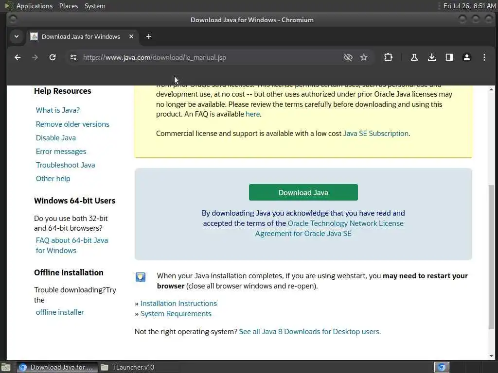Open the Remove older versions link
This screenshot has width=498, height=373.
point(72,124)
